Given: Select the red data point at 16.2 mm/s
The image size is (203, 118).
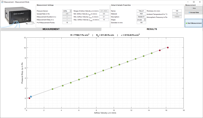Looking at the screenshot, I should click(168, 48).
